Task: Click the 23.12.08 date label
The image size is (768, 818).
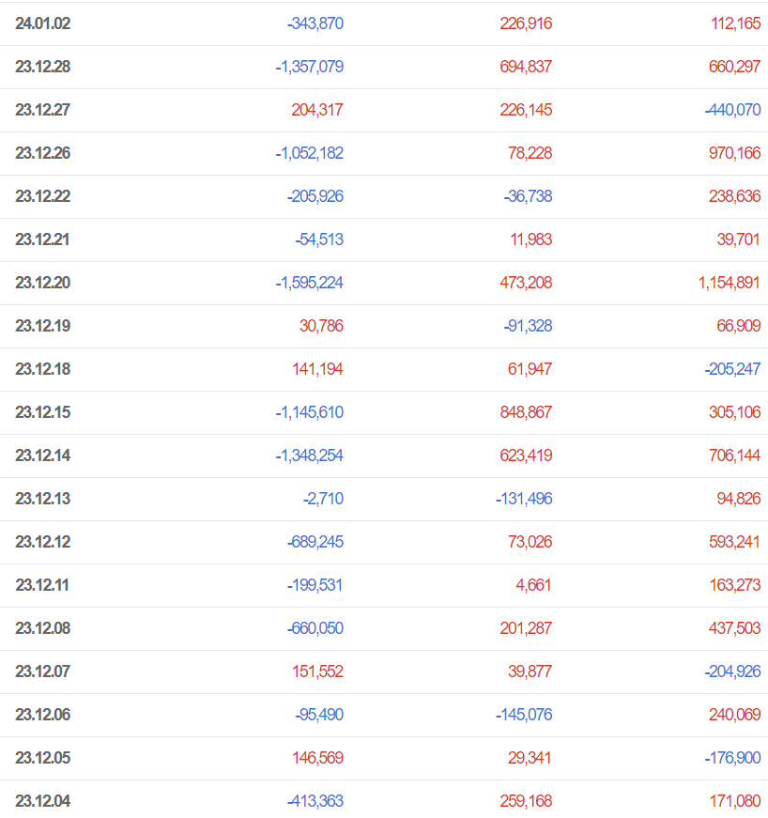Action: point(43,628)
